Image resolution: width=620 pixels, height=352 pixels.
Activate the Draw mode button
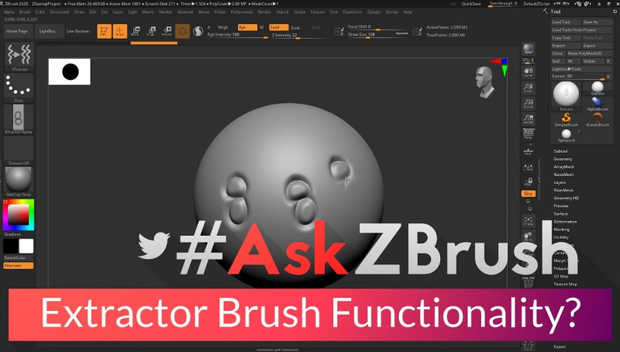coord(120,31)
